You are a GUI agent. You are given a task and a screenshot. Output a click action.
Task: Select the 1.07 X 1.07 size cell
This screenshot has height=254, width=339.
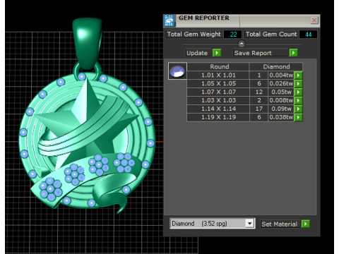(x=218, y=92)
